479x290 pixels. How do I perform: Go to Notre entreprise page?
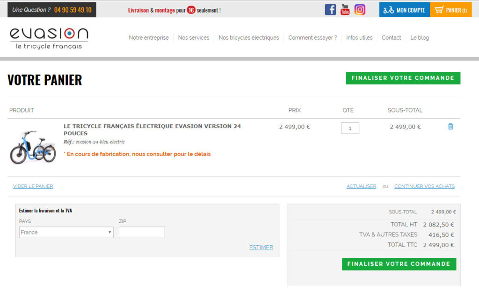[148, 38]
